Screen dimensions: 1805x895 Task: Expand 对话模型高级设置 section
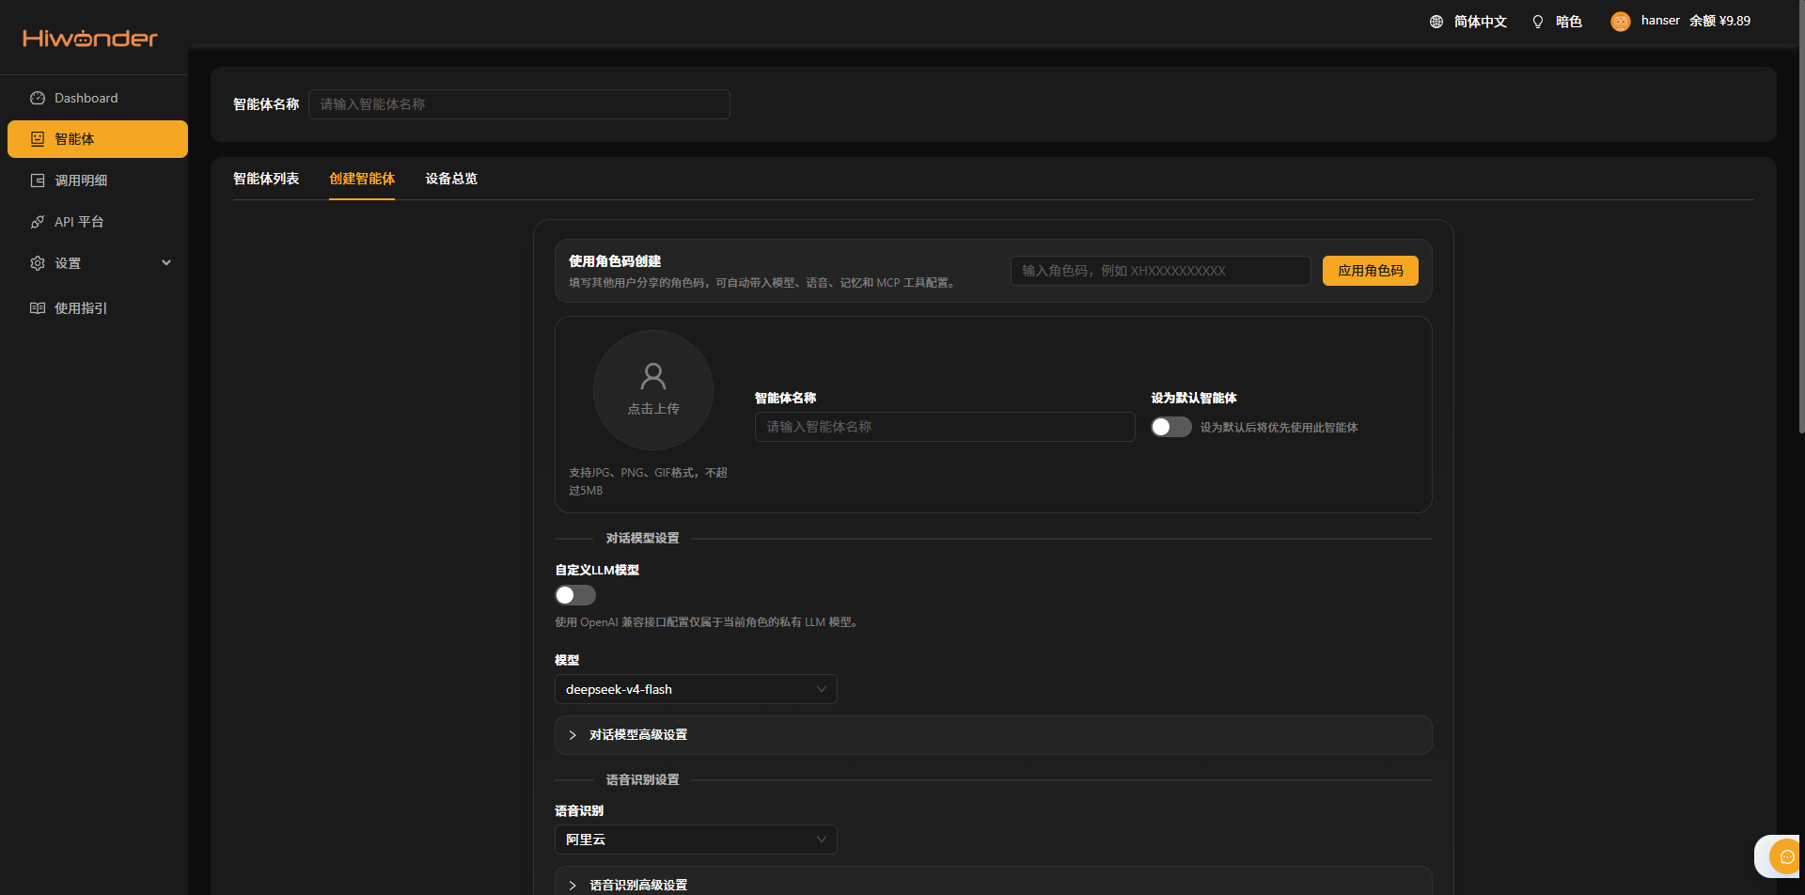coord(994,735)
